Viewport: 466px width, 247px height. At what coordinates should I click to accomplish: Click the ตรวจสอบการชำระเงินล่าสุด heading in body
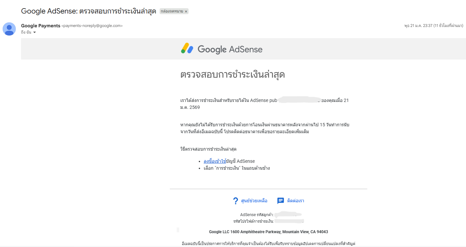pos(232,75)
